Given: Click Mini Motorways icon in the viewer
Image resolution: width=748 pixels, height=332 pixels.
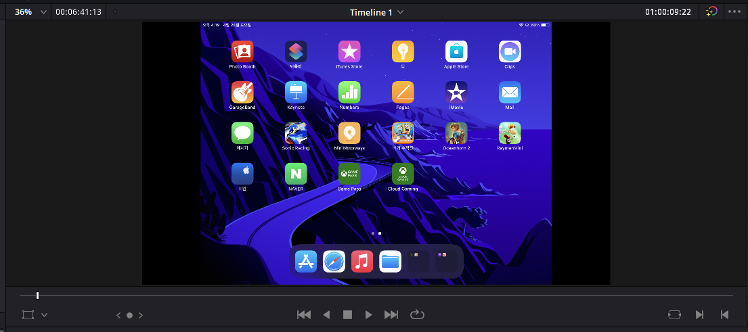Looking at the screenshot, I should point(349,133).
